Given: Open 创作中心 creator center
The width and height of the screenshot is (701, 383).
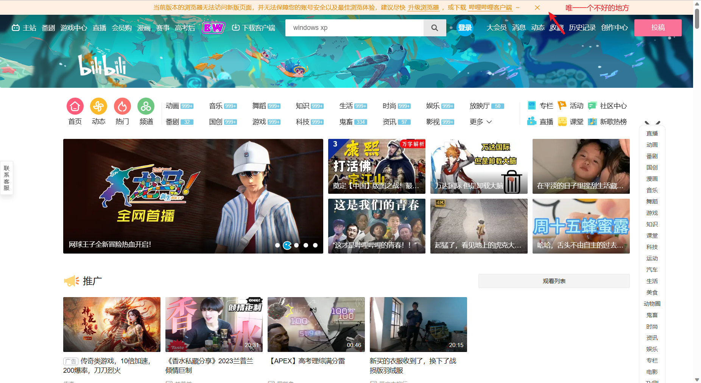Looking at the screenshot, I should click(x=615, y=28).
